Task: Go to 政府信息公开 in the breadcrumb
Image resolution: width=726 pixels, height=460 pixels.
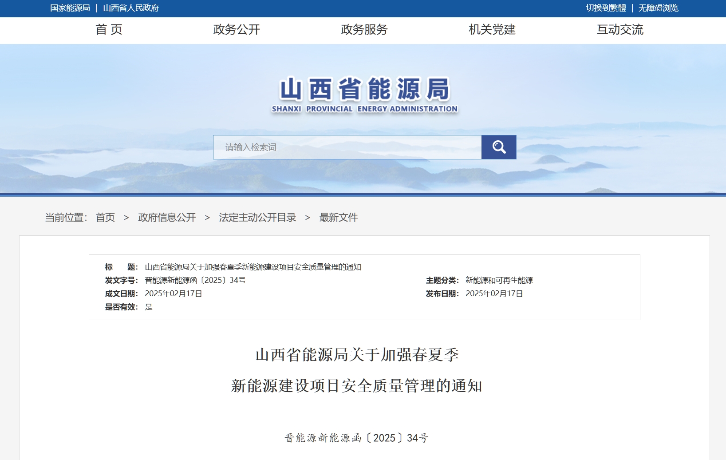Action: click(x=167, y=218)
